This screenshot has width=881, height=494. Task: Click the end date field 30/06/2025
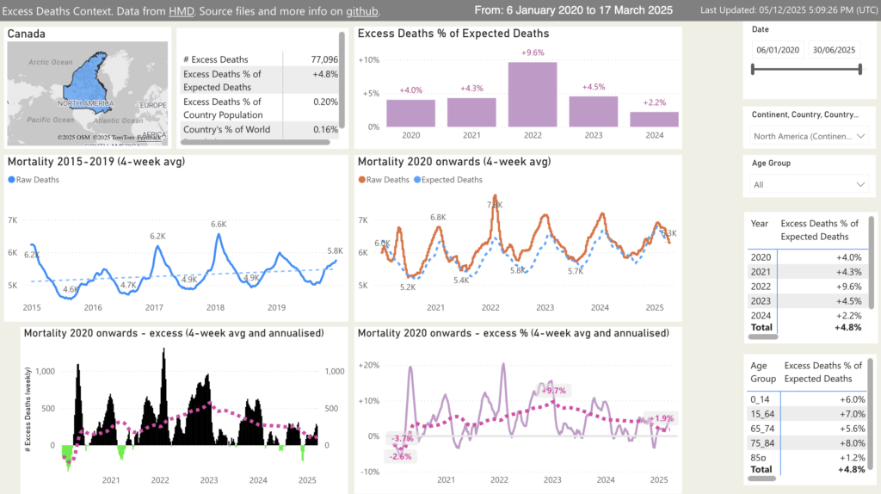click(x=835, y=50)
